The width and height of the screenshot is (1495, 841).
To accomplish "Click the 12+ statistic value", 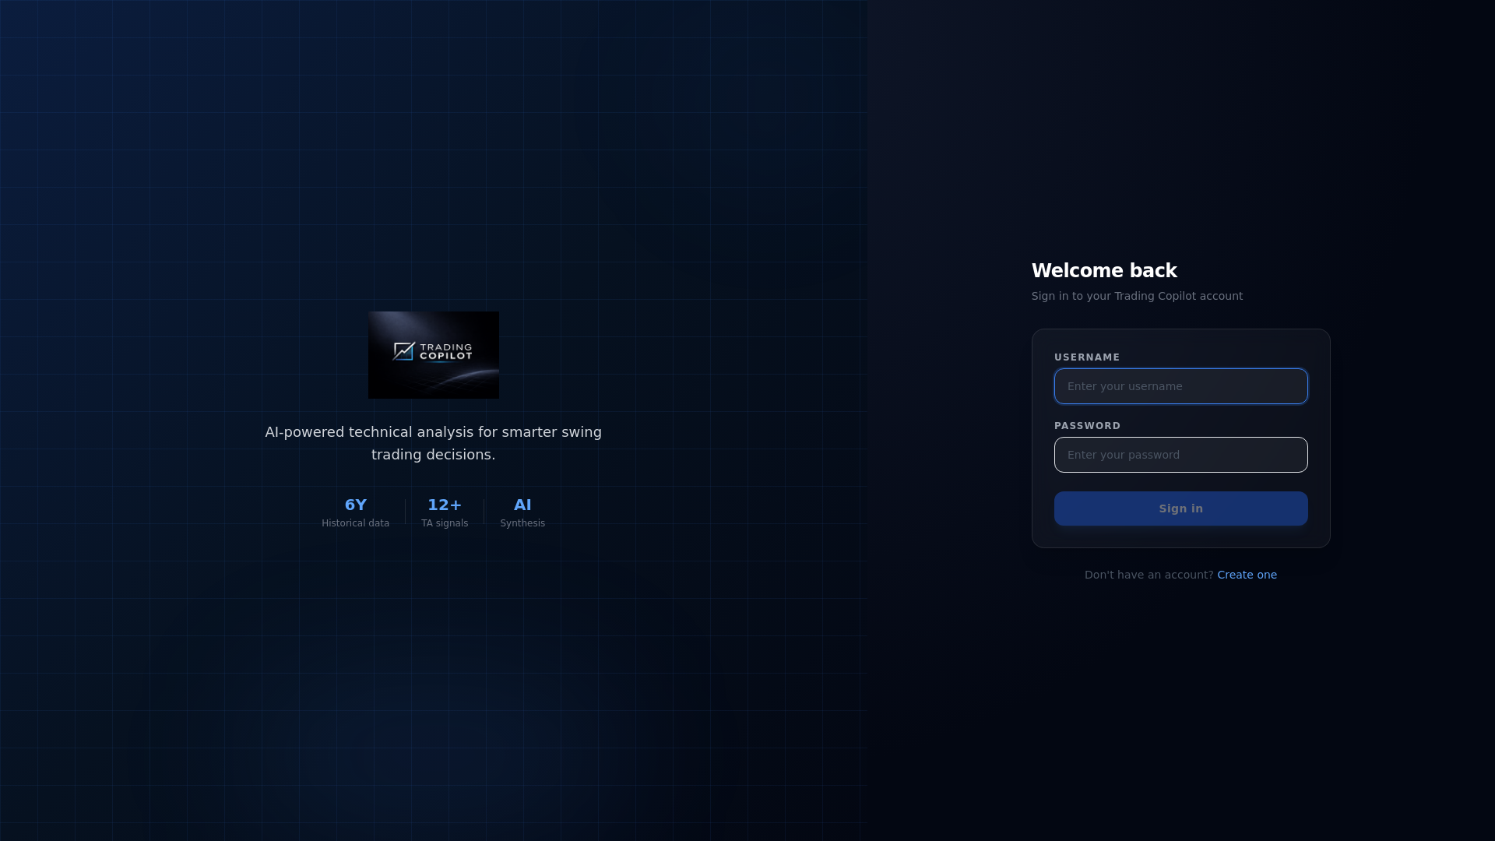I will click(445, 505).
